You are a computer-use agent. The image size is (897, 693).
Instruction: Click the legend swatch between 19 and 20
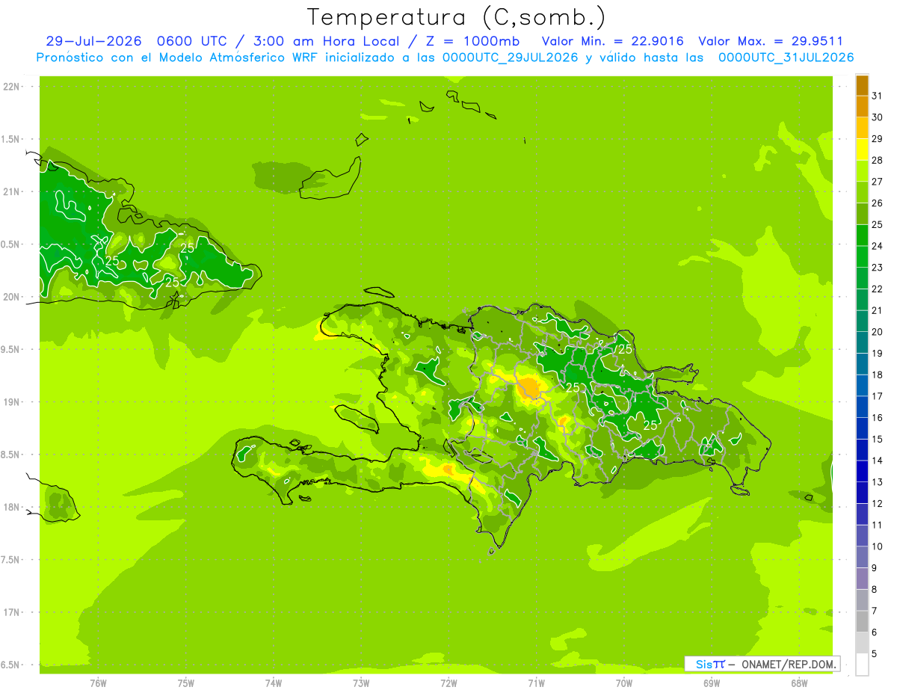[862, 343]
